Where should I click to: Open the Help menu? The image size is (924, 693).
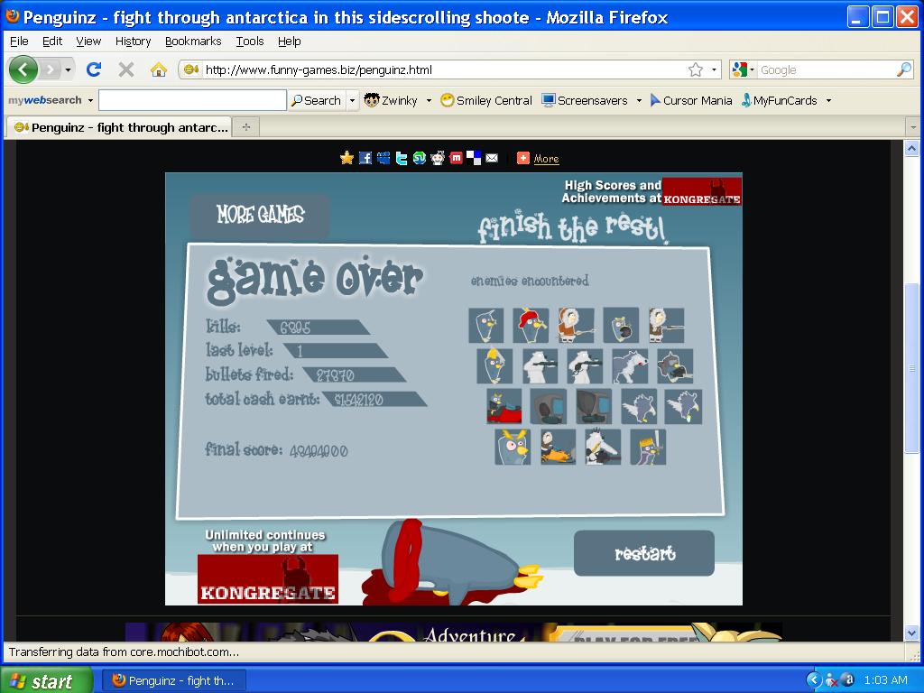290,42
